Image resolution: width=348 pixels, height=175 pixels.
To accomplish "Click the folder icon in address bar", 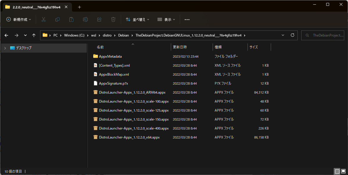I will coord(45,35).
